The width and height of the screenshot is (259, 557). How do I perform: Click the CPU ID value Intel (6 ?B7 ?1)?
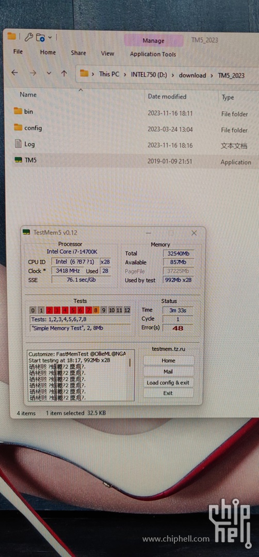point(75,262)
